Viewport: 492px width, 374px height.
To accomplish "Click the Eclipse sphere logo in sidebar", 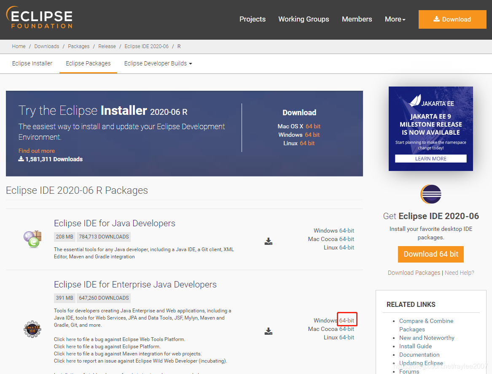I will click(430, 194).
